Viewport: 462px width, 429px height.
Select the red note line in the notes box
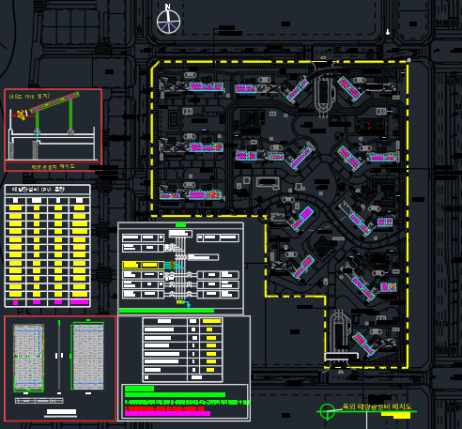(x=164, y=408)
